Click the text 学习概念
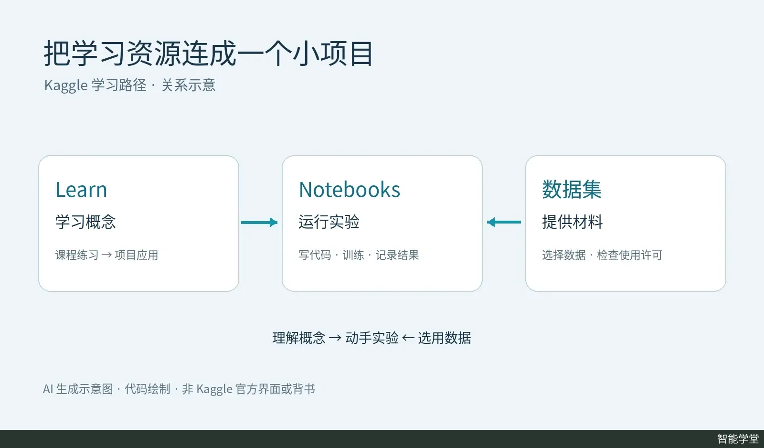This screenshot has width=764, height=448. coord(85,222)
